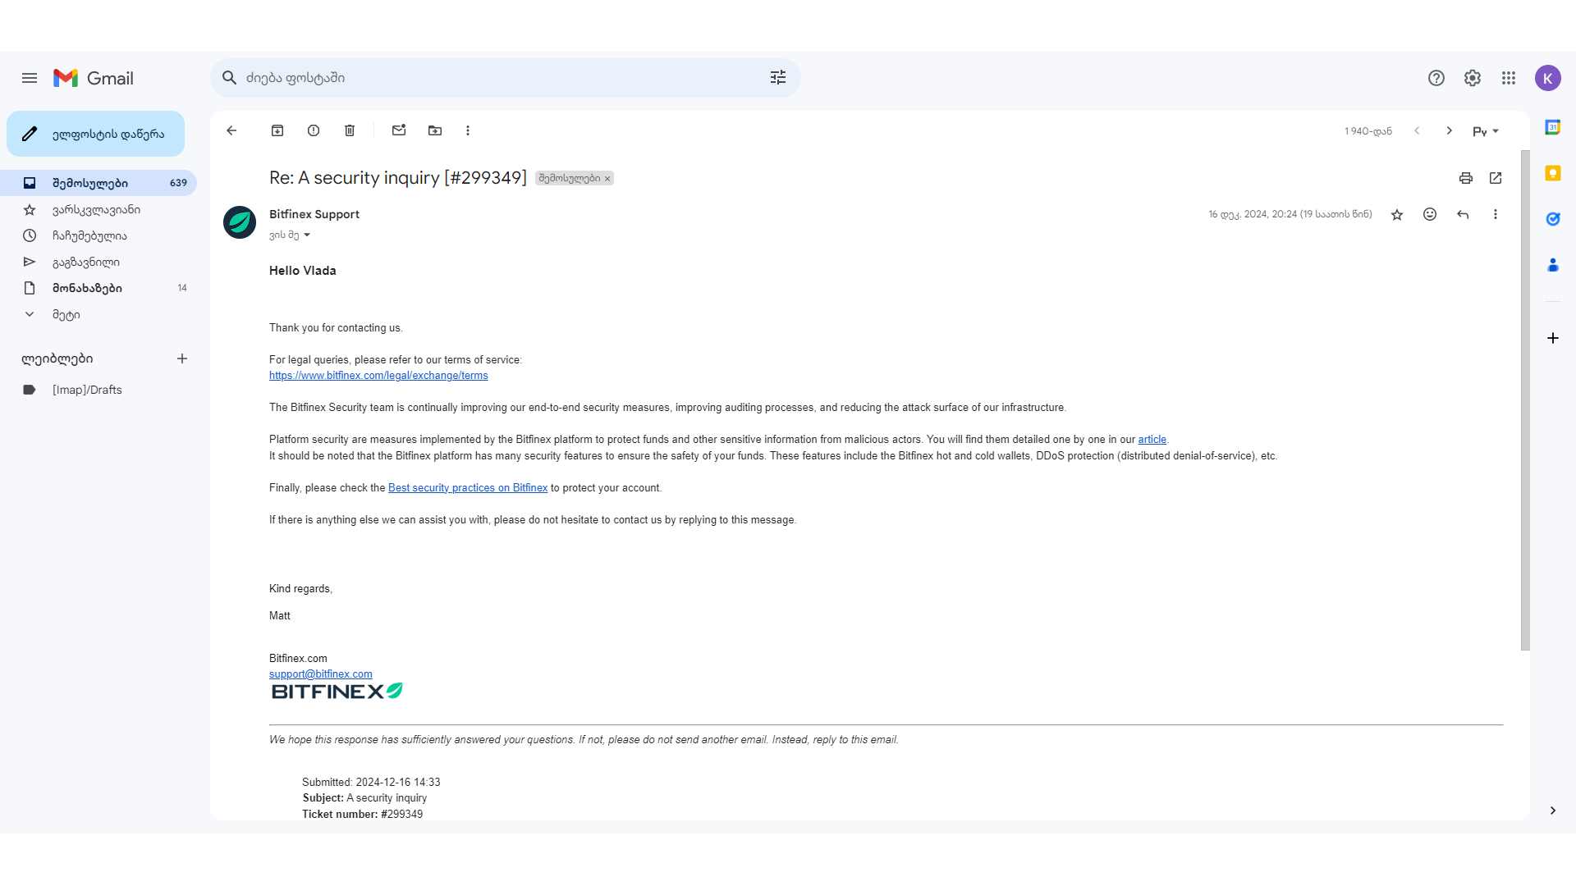This screenshot has width=1576, height=886.
Task: Hide side panel chevron
Action: tap(1553, 811)
